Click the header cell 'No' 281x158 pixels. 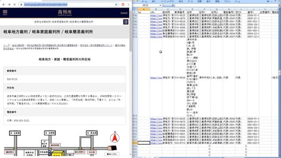point(144,12)
